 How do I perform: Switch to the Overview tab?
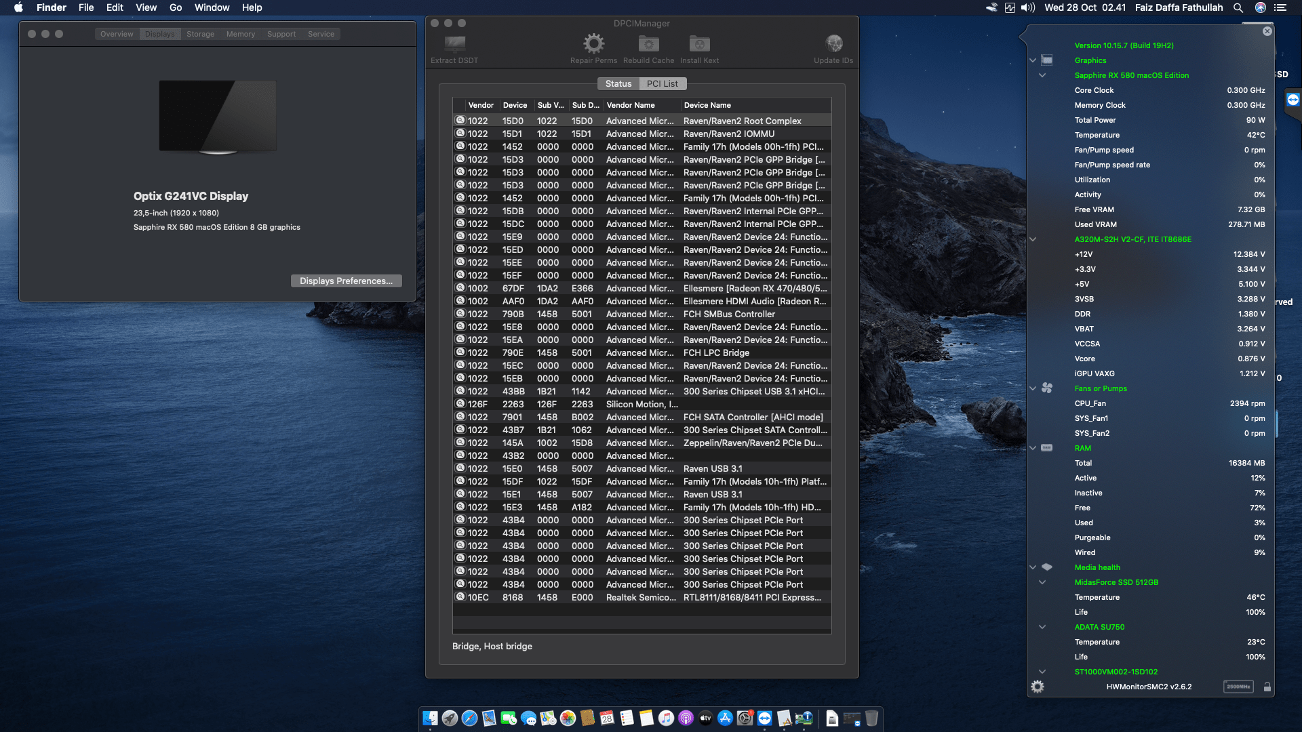click(117, 34)
